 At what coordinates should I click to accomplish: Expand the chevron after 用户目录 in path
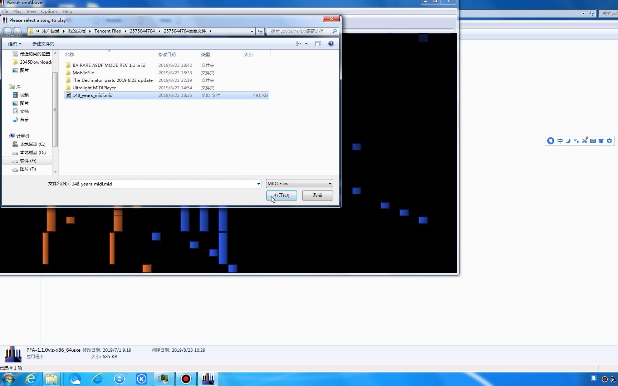(x=64, y=31)
